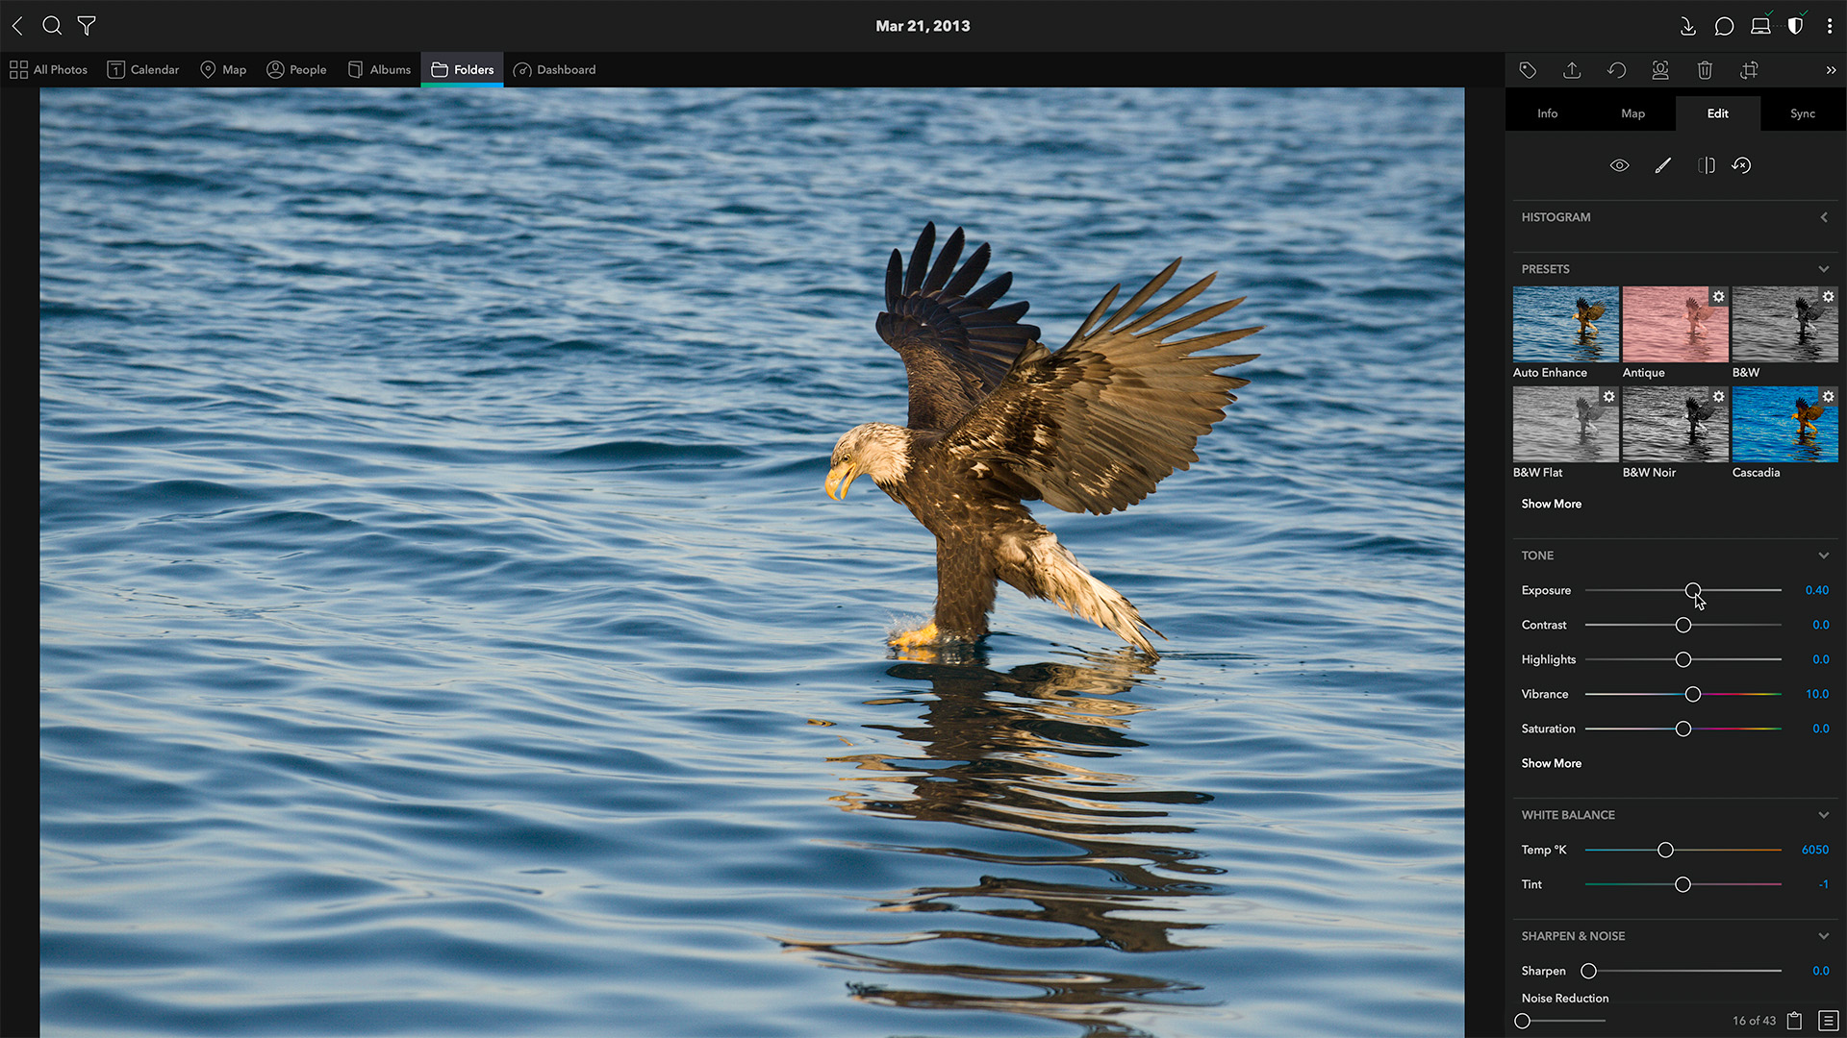The height and width of the screenshot is (1038, 1847).
Task: Switch to the Calendar view
Action: pos(143,70)
